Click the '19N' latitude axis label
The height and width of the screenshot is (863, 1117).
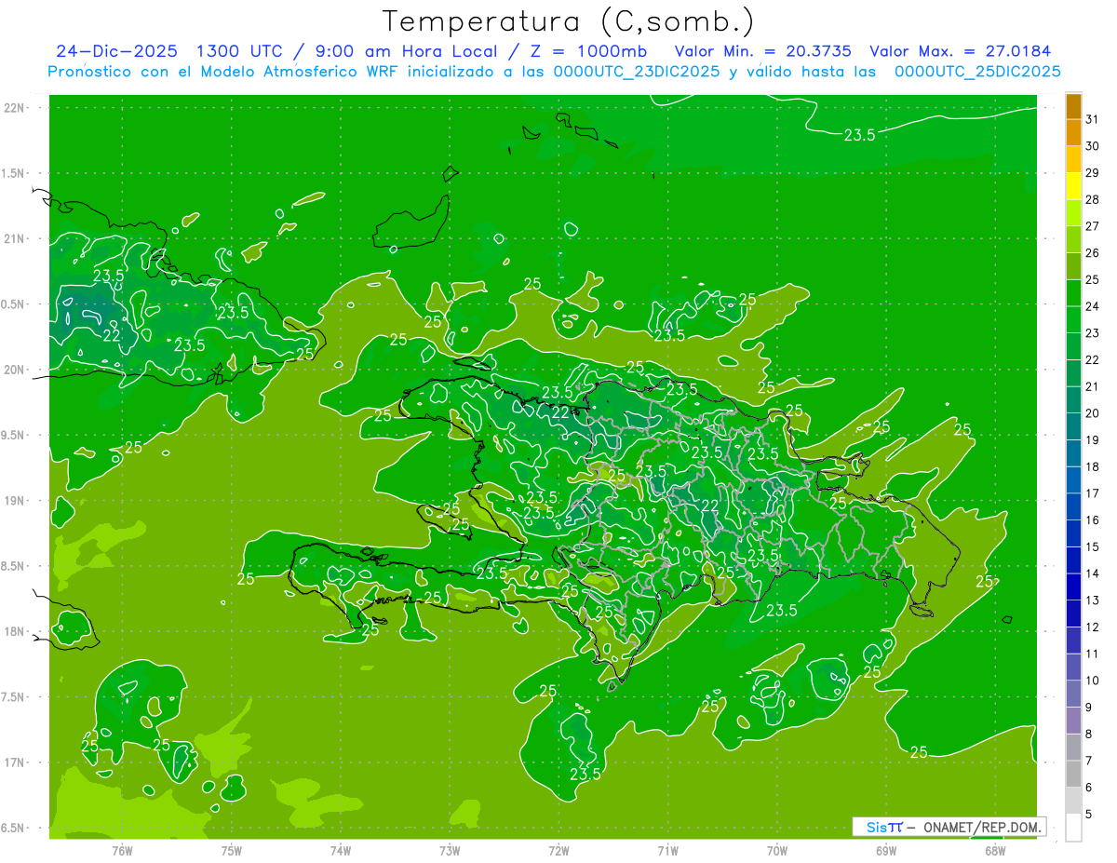(x=16, y=501)
